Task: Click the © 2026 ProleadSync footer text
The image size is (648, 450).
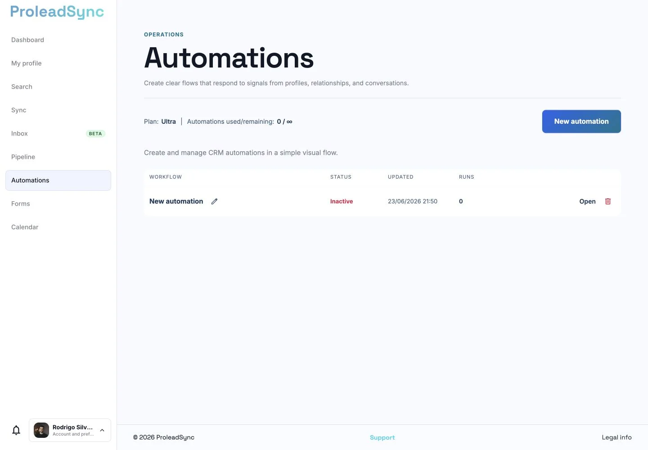Action: click(x=164, y=437)
